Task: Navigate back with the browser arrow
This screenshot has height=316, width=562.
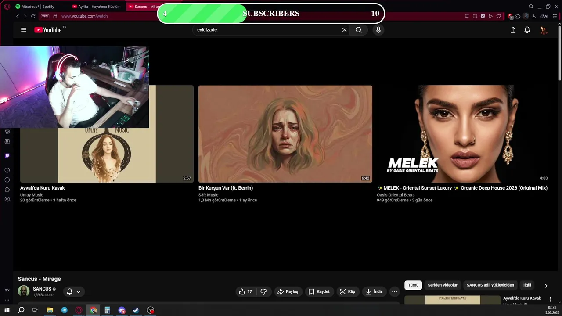Action: click(x=18, y=16)
